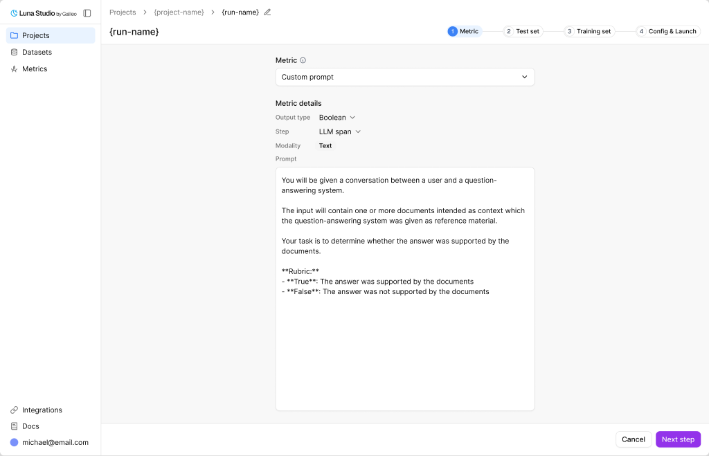The height and width of the screenshot is (456, 709).
Task: Click the Datasets database icon
Action: [14, 52]
